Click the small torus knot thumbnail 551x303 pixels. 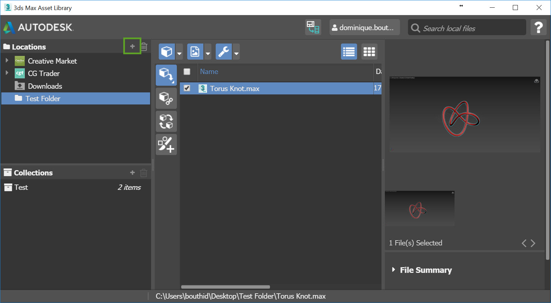pyautogui.click(x=420, y=208)
